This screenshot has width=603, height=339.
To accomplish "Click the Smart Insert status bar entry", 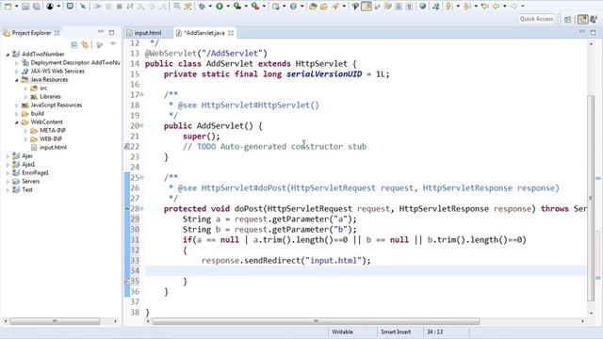I will pos(396,331).
